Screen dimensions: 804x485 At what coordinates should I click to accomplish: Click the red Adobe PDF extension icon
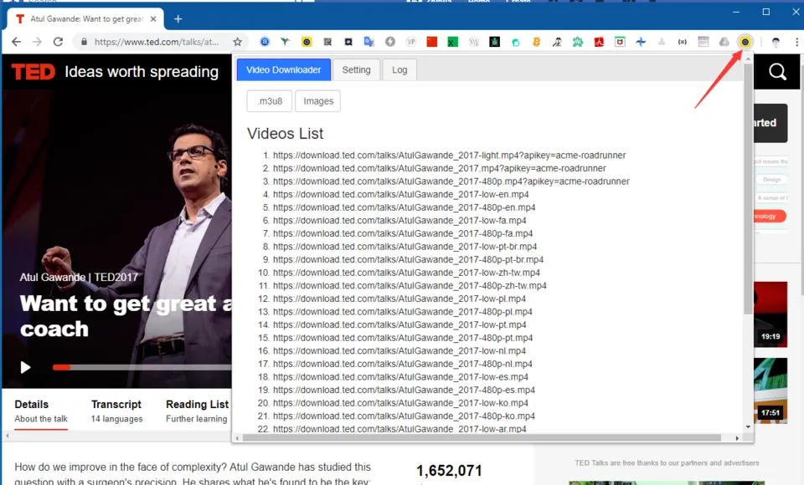point(599,42)
